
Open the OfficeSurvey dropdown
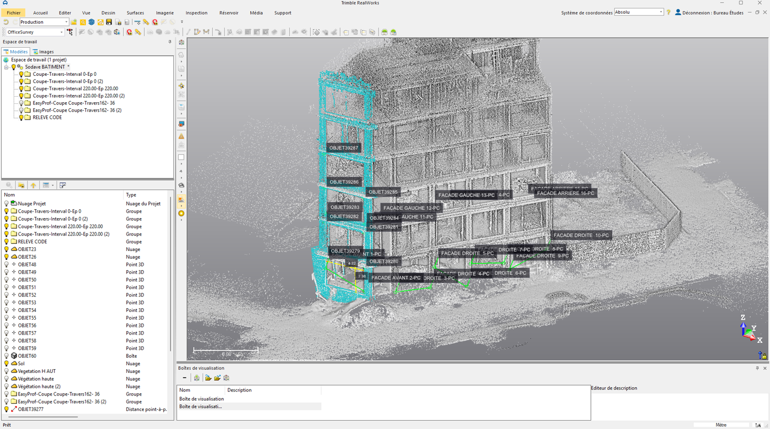[x=62, y=32]
